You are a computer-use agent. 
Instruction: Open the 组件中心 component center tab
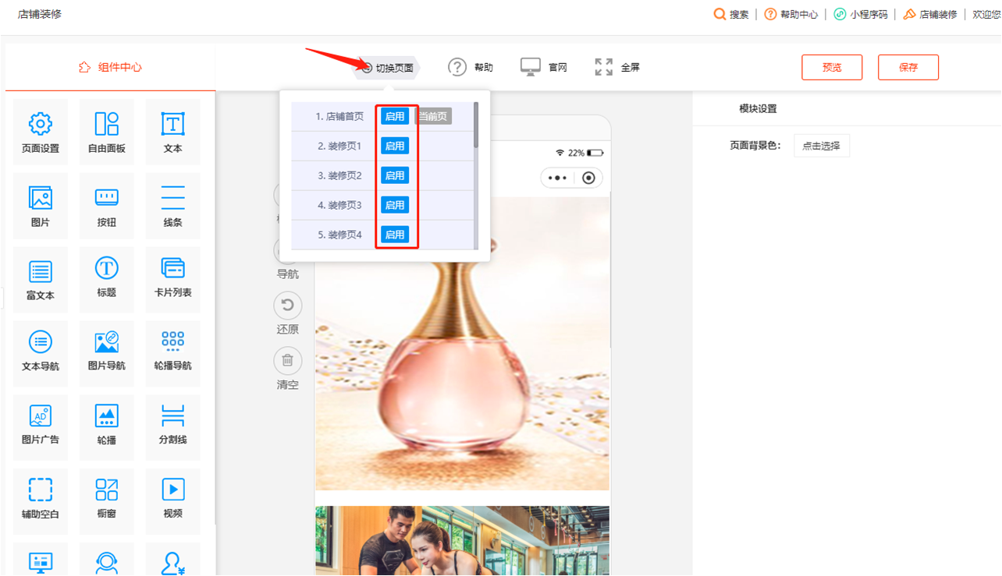point(110,68)
